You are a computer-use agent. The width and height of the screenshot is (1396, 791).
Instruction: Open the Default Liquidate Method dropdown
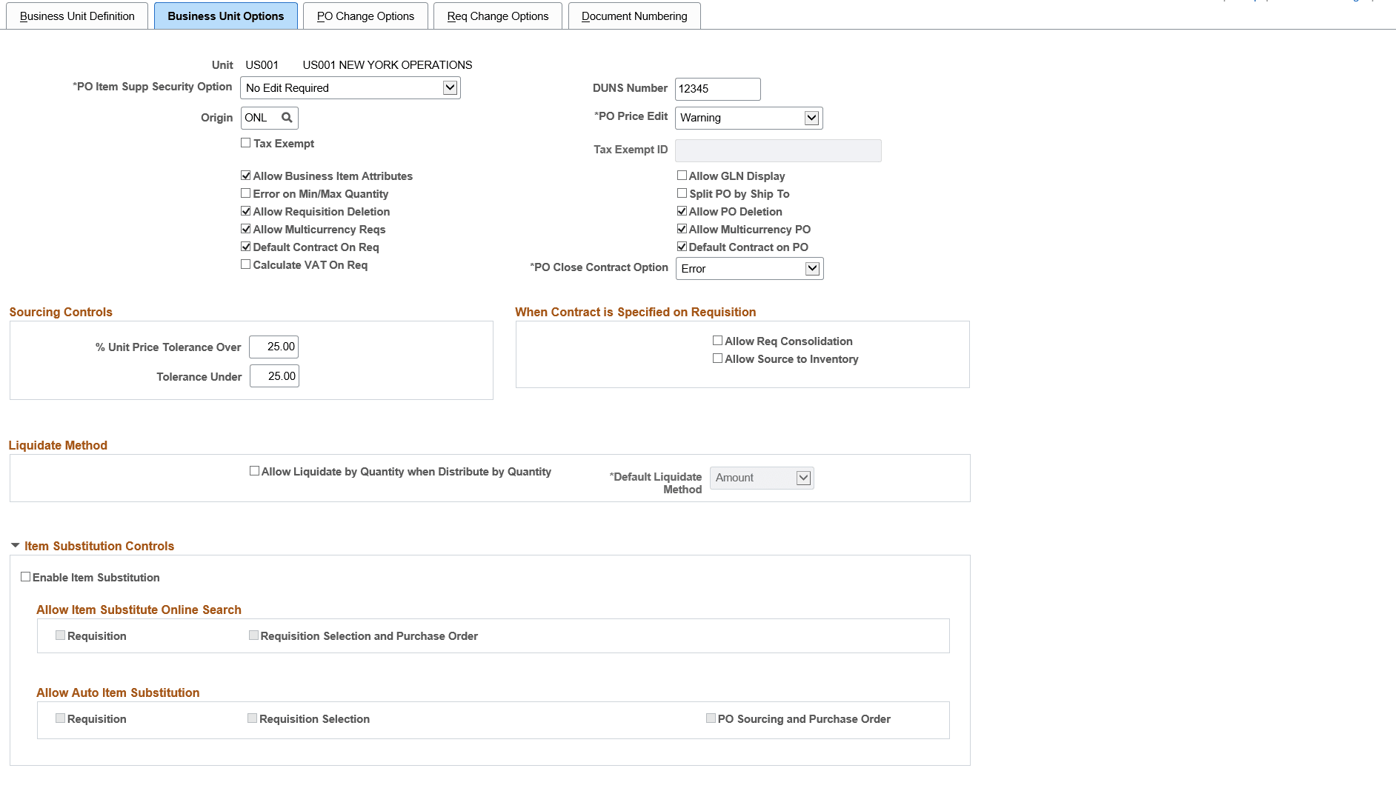coord(802,478)
